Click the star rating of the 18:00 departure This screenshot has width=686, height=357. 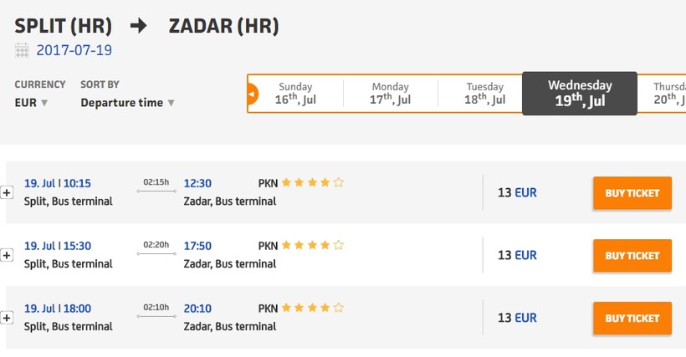click(312, 309)
